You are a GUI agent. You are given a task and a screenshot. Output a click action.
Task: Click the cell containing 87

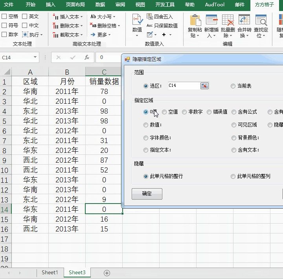104,160
